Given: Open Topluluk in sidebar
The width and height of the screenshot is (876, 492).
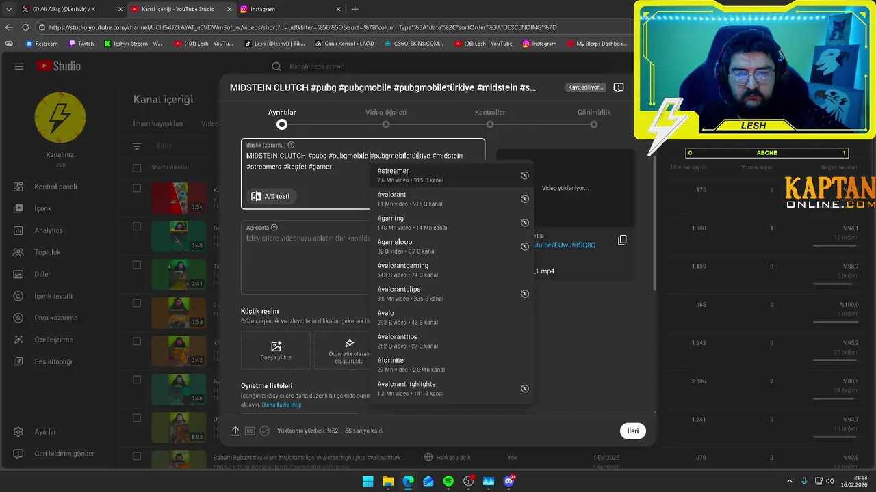Looking at the screenshot, I should pyautogui.click(x=47, y=252).
